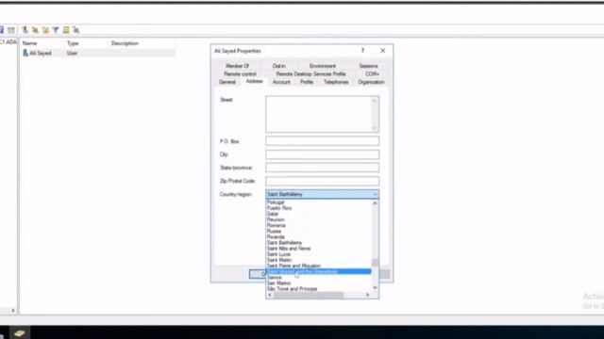Select highlighted Saint Vincent and the Grenadines
This screenshot has height=339, width=604.
[319, 272]
